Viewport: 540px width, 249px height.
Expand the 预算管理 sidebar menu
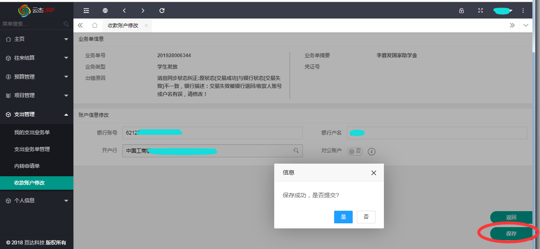pyautogui.click(x=37, y=77)
